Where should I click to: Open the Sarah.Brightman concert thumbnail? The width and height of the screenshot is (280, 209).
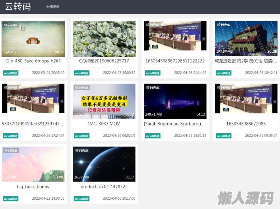pos(175,101)
